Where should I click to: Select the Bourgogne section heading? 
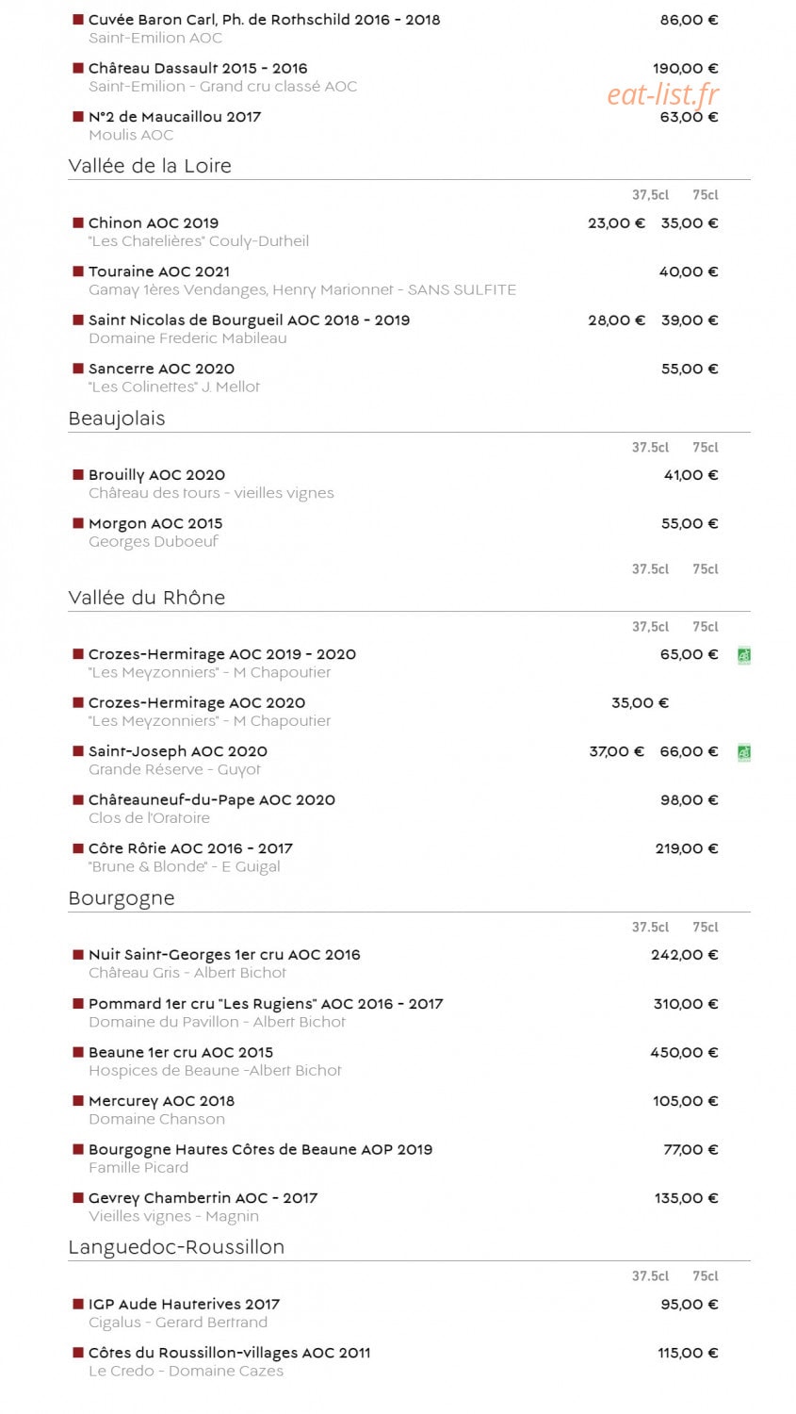122,898
